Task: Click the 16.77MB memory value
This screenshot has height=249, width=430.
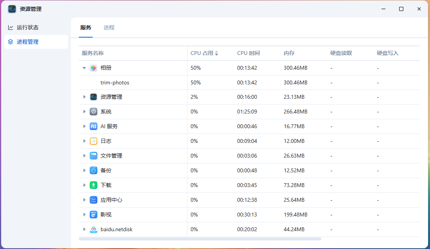Action: pos(294,126)
